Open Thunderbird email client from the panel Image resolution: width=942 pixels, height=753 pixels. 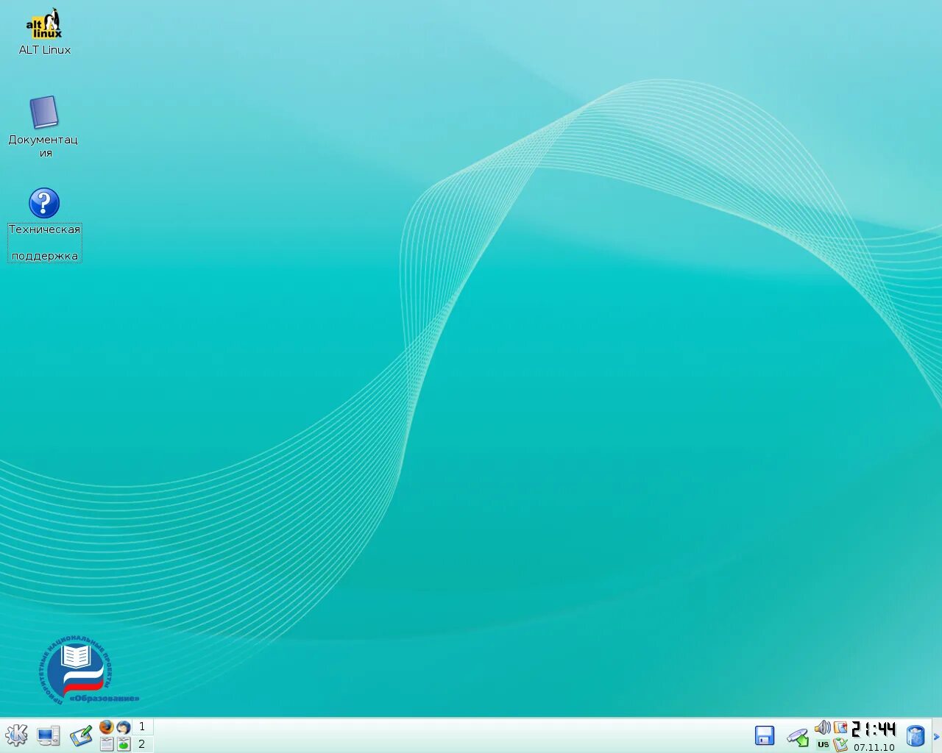click(x=123, y=728)
